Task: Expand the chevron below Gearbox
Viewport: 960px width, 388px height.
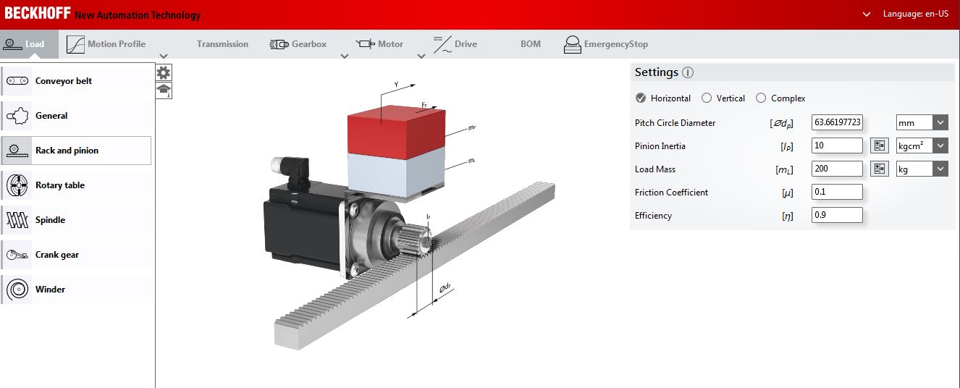Action: [x=345, y=56]
